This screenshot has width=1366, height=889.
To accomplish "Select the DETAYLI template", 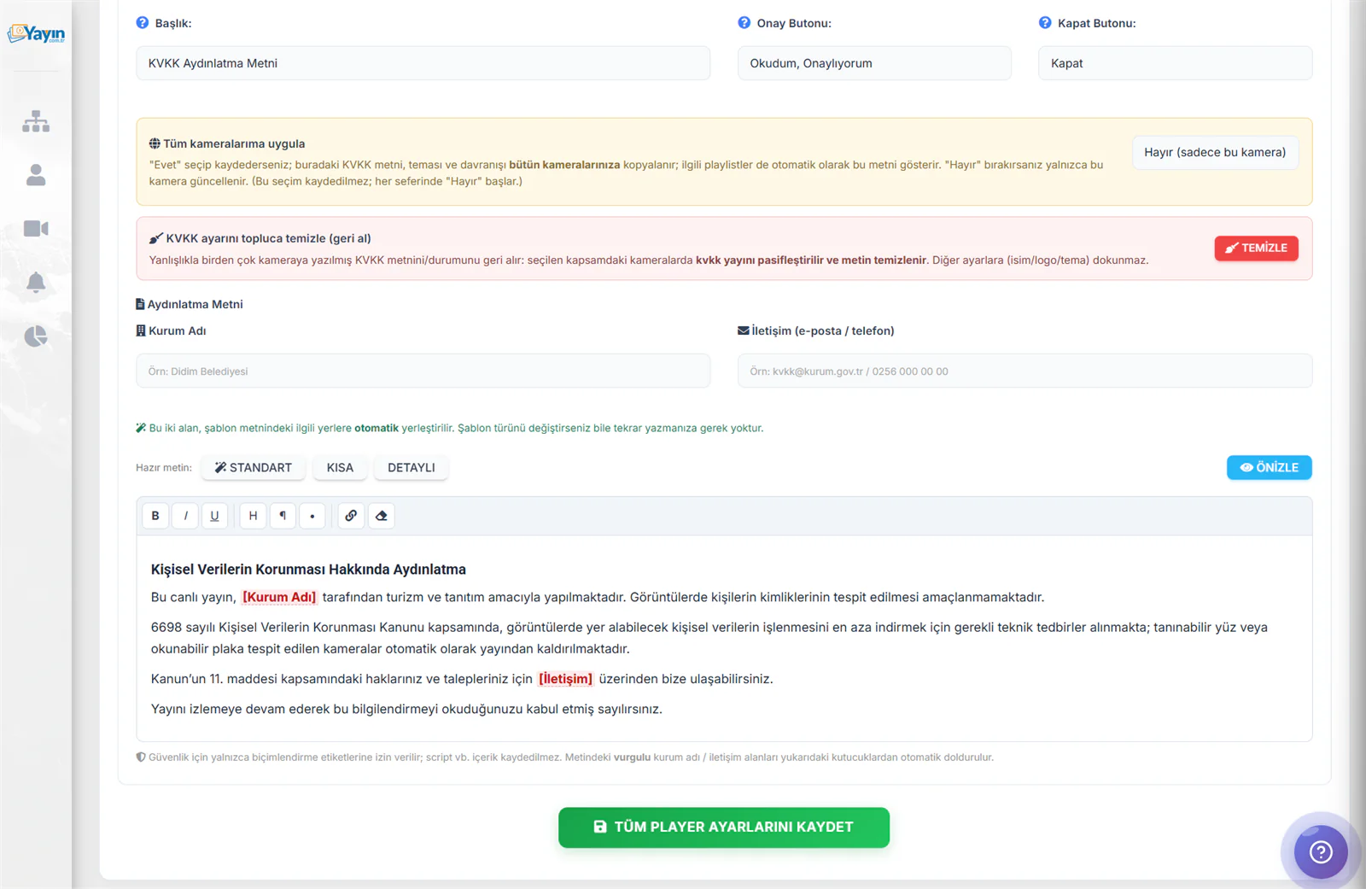I will tap(412, 468).
